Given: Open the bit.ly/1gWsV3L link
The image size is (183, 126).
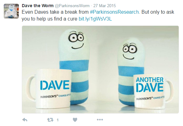Looking at the screenshot, I should coord(95,19).
